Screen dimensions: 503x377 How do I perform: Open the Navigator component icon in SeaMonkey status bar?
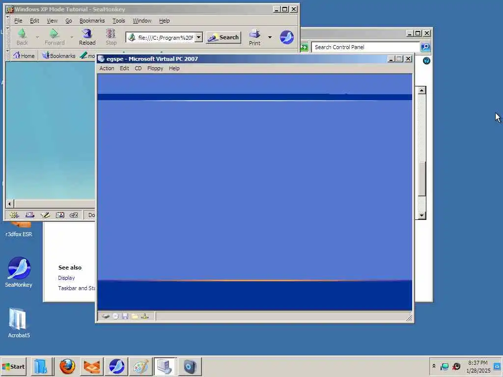pyautogui.click(x=14, y=215)
